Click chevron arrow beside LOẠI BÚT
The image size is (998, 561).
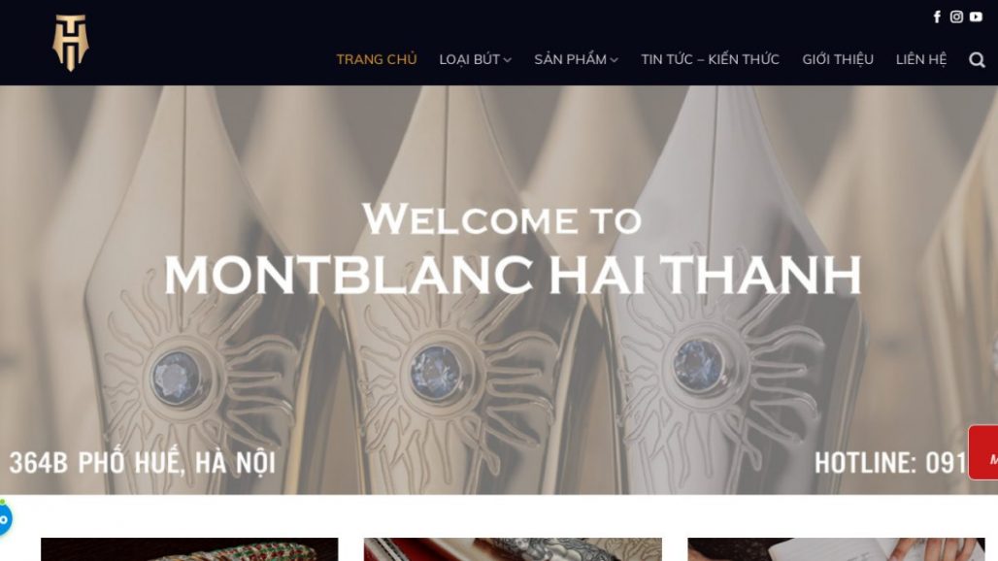508,60
